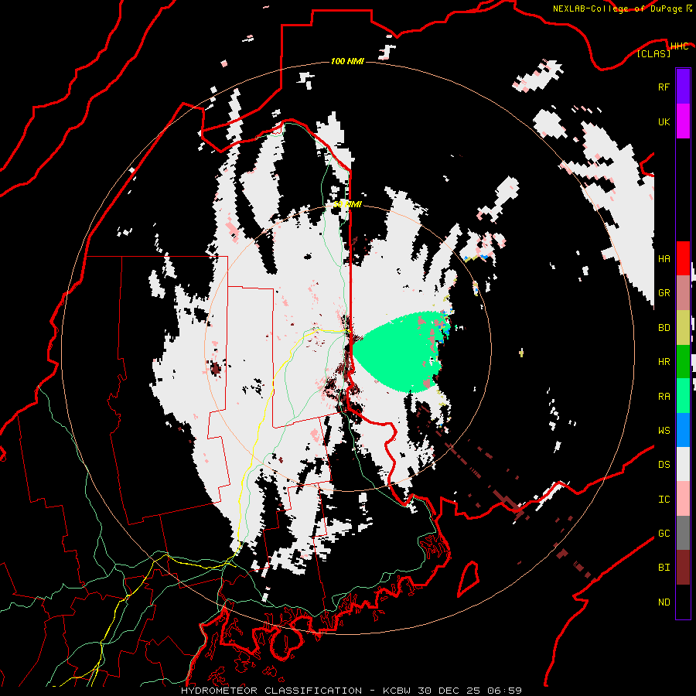Click the GR legend label
The image size is (696, 696).
664,293
